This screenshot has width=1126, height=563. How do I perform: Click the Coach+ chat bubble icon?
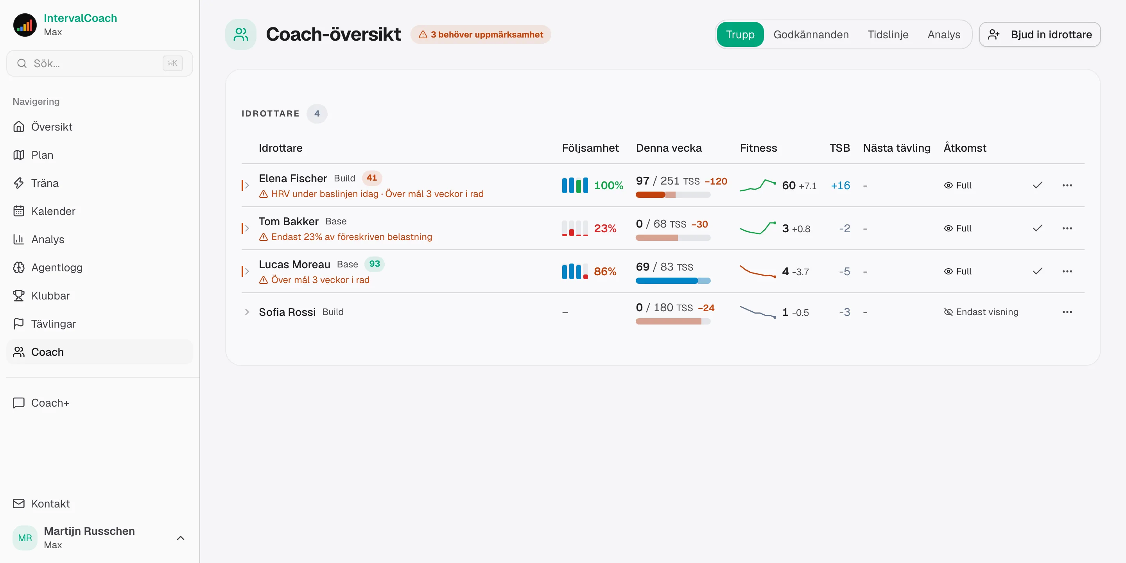[x=18, y=403]
